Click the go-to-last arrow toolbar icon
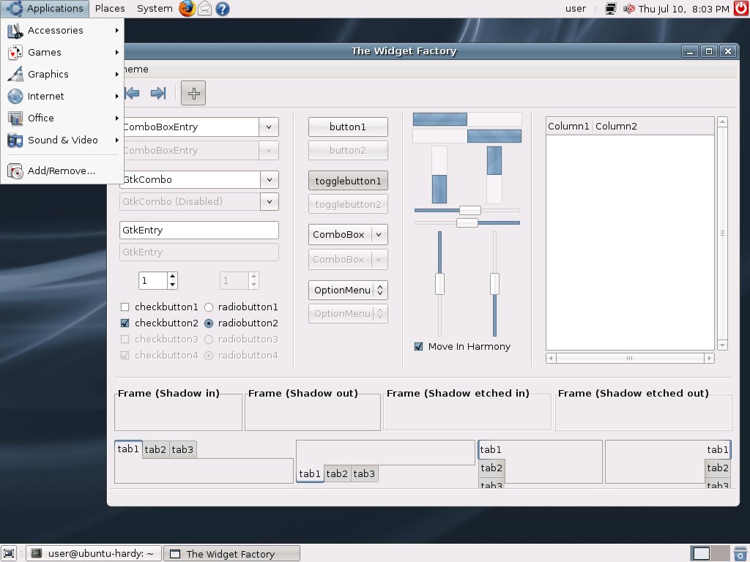Screen dimensions: 750x562 click(158, 93)
